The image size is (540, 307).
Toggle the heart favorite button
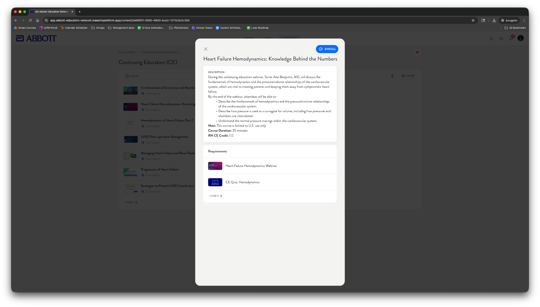pos(417,52)
